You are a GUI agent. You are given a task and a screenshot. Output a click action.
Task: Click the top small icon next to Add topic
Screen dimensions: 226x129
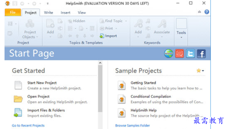[x=60, y=21]
